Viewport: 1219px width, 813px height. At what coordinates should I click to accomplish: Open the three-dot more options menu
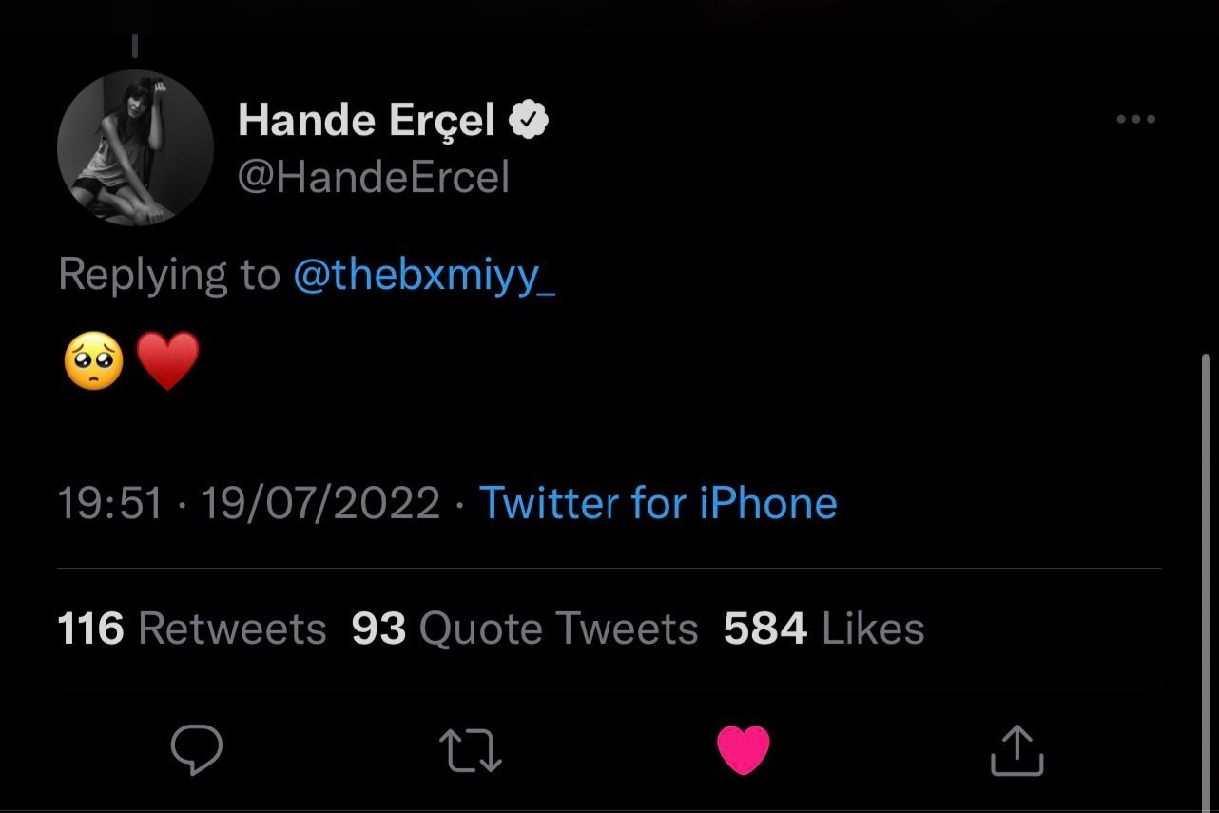1135,120
